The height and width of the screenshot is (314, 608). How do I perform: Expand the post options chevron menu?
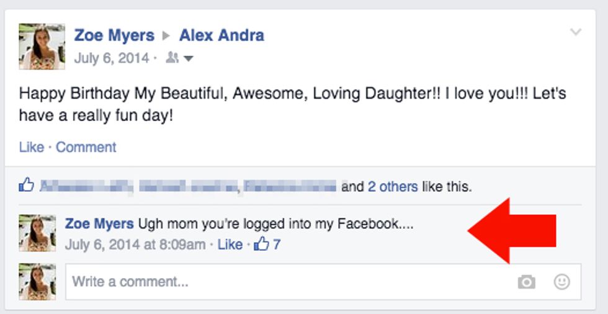click(576, 32)
